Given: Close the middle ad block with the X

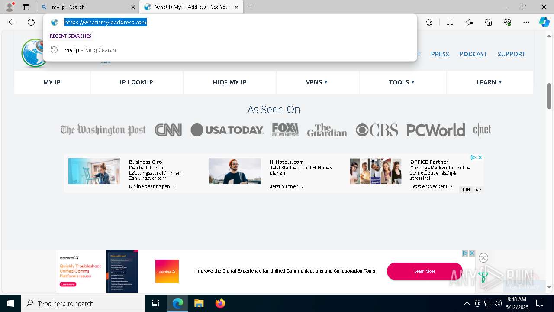Looking at the screenshot, I should (x=480, y=157).
